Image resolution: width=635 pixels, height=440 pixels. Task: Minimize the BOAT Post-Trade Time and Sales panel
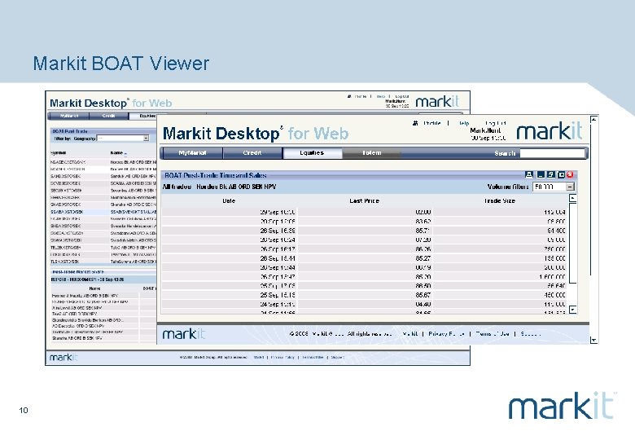coord(541,174)
